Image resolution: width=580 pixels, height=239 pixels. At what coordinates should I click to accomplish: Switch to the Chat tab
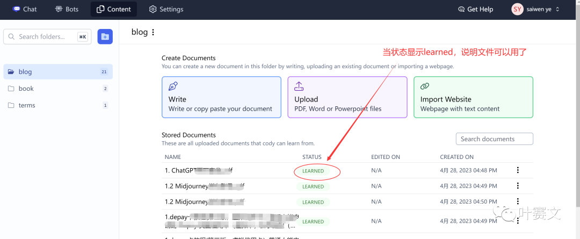click(25, 9)
